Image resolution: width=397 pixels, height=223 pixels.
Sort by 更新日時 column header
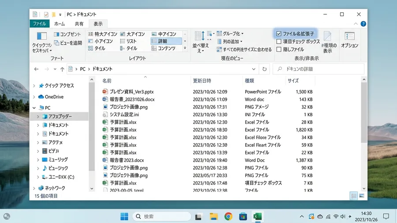click(202, 81)
